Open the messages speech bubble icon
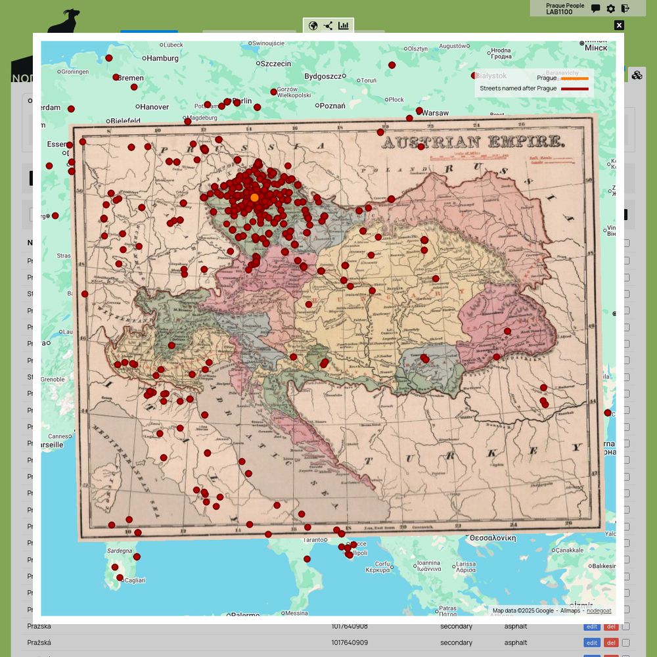The width and height of the screenshot is (657, 657). [595, 9]
